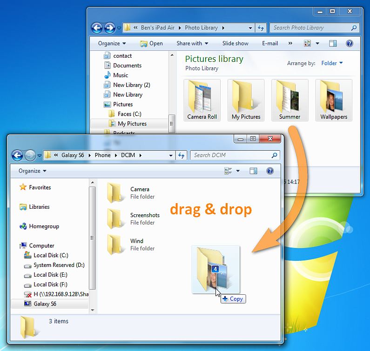Click Slide show in toolbar
This screenshot has height=351, width=370.
click(x=235, y=43)
